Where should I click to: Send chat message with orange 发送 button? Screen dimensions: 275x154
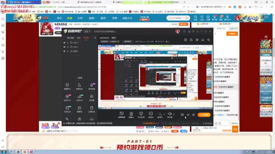[235, 129]
